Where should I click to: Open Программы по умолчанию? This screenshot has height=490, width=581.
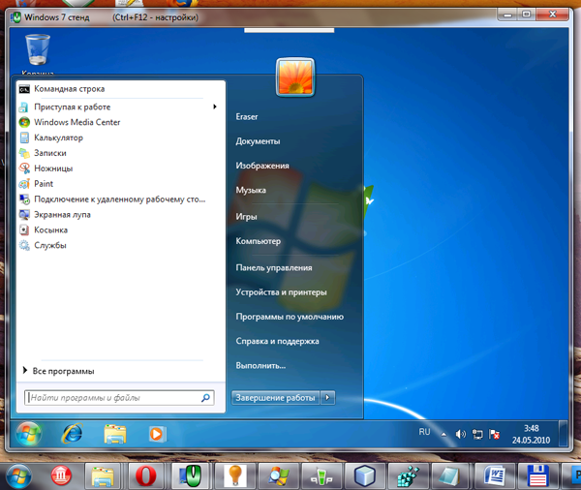(290, 317)
